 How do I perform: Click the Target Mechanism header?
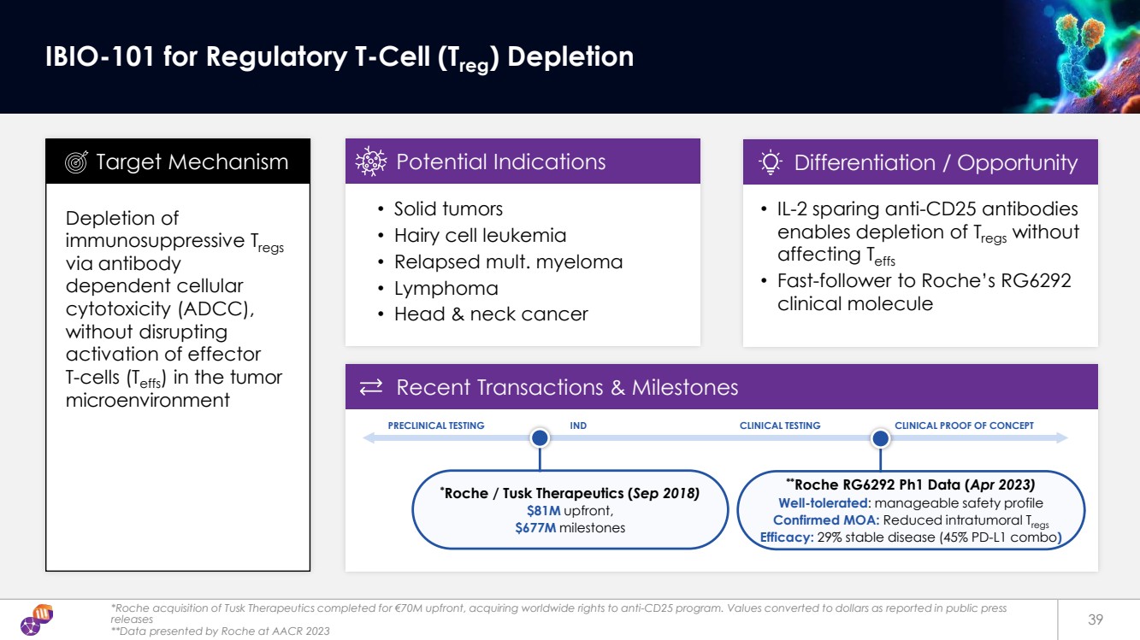192,162
